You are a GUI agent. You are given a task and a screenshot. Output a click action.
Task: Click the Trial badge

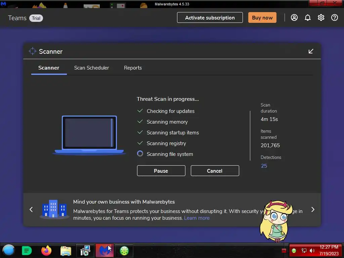click(36, 18)
